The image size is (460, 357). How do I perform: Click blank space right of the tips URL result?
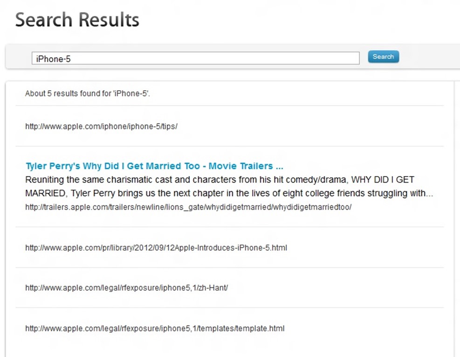coord(303,126)
